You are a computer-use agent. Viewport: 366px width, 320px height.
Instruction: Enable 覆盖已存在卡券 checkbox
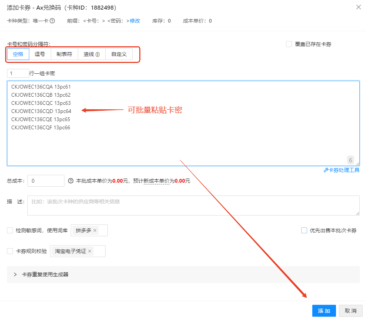click(x=289, y=44)
